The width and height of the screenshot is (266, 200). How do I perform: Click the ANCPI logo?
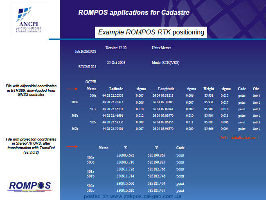click(x=29, y=20)
